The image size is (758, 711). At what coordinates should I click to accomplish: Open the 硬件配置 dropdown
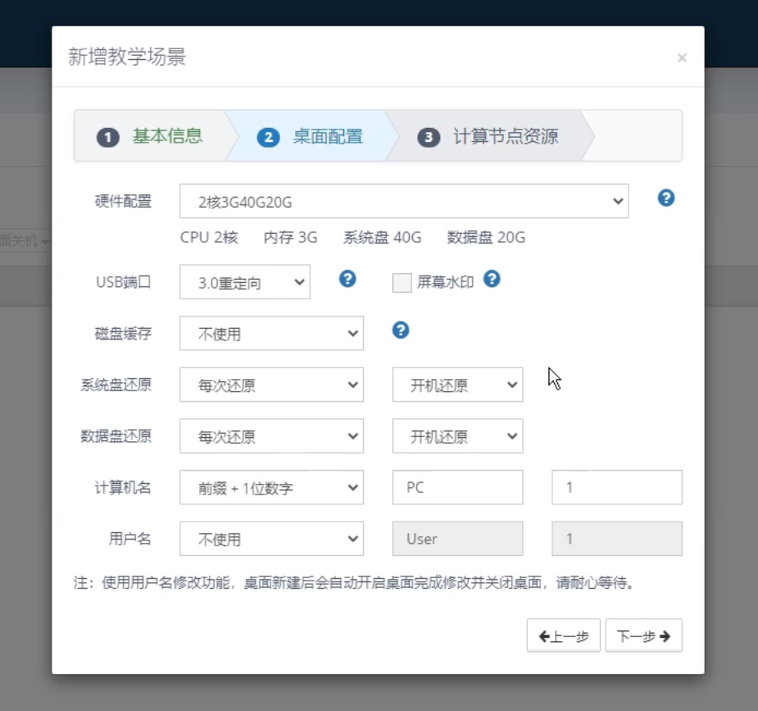pyautogui.click(x=403, y=201)
